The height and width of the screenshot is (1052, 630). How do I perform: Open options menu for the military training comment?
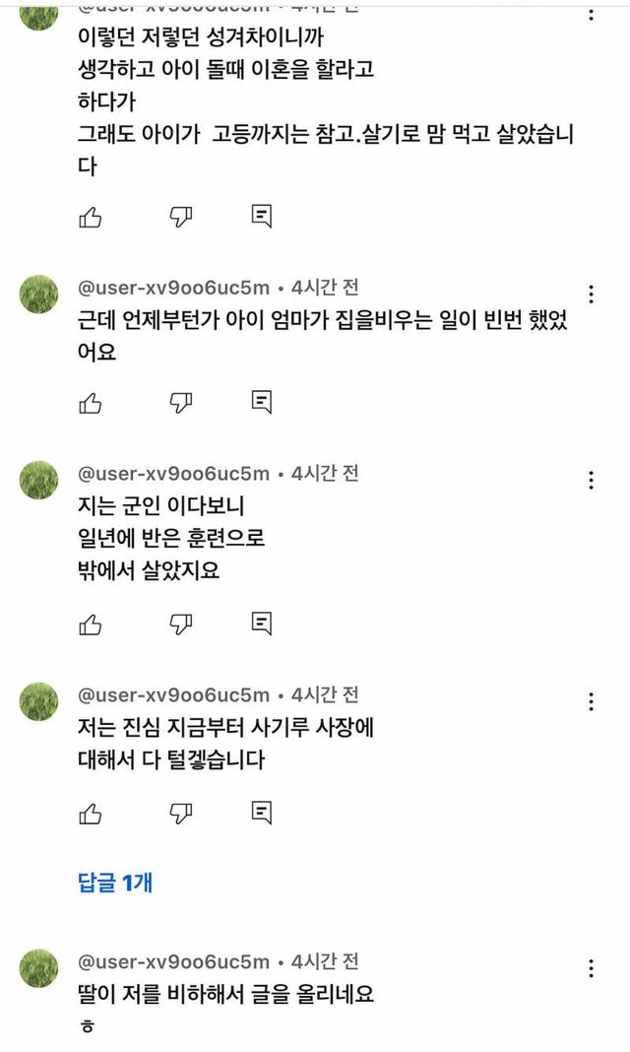click(x=591, y=481)
